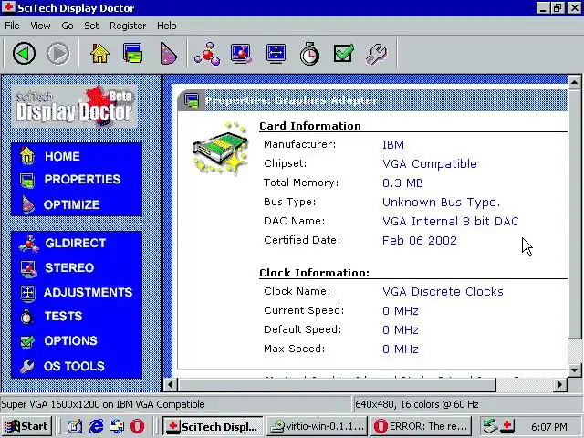Click the graphics card illustration in Card Information
Screen dimensions: 584x438
[220, 149]
